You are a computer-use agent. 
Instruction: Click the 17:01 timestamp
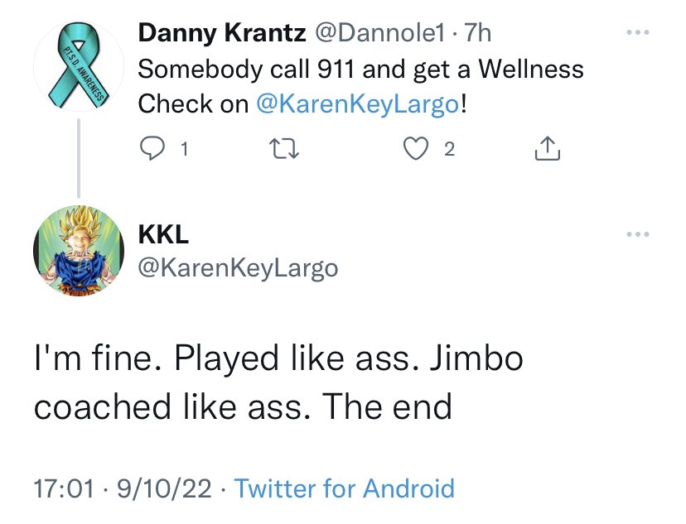(x=63, y=488)
